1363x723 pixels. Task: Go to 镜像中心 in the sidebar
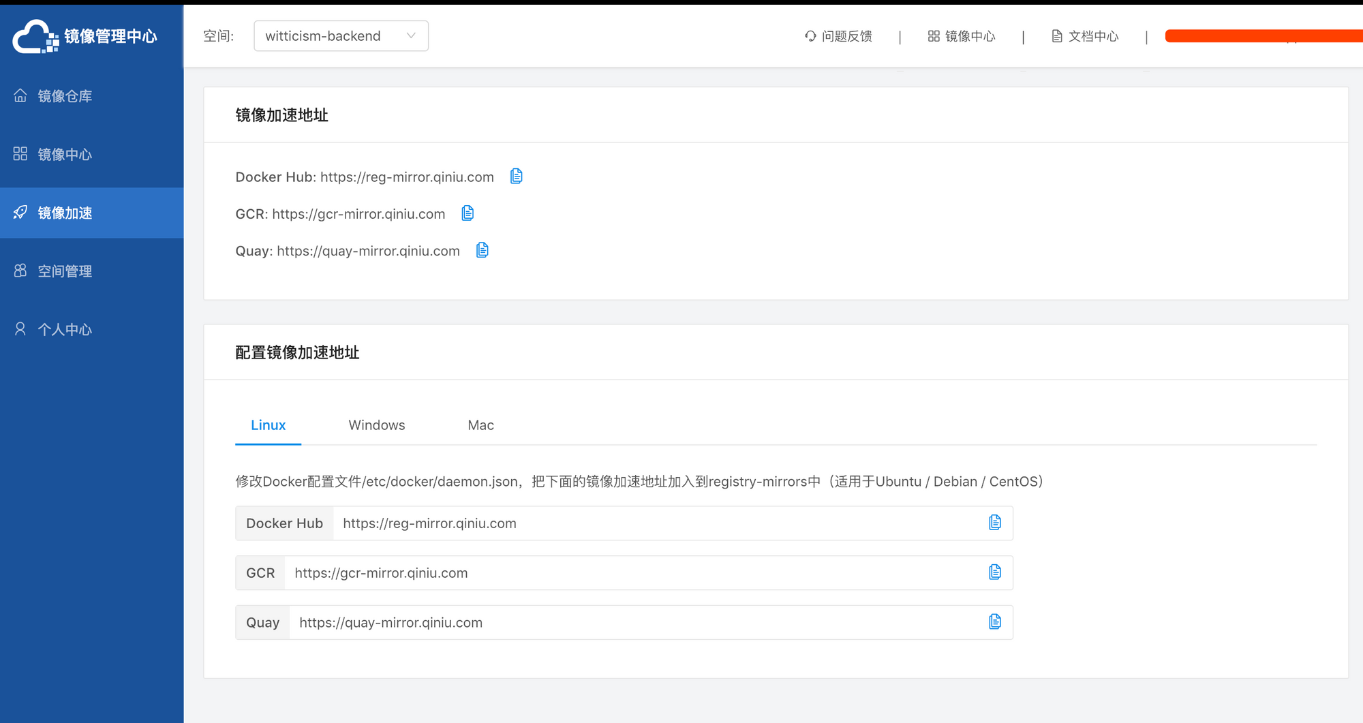pos(65,155)
